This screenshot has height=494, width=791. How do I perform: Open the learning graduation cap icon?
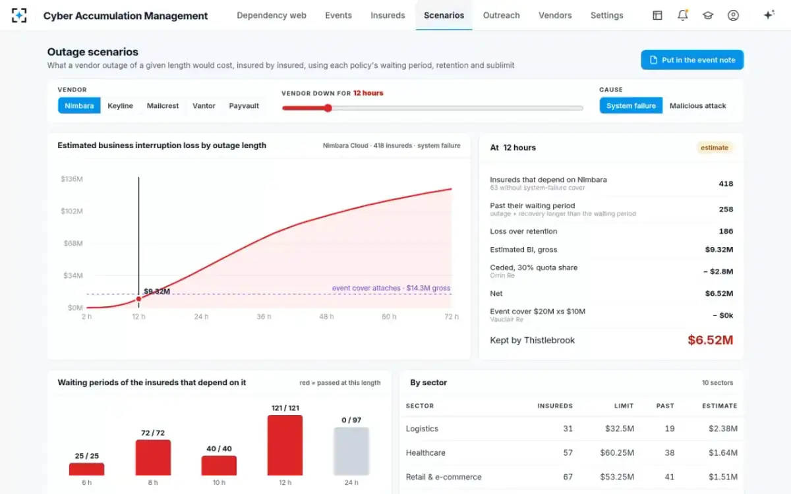pos(708,15)
